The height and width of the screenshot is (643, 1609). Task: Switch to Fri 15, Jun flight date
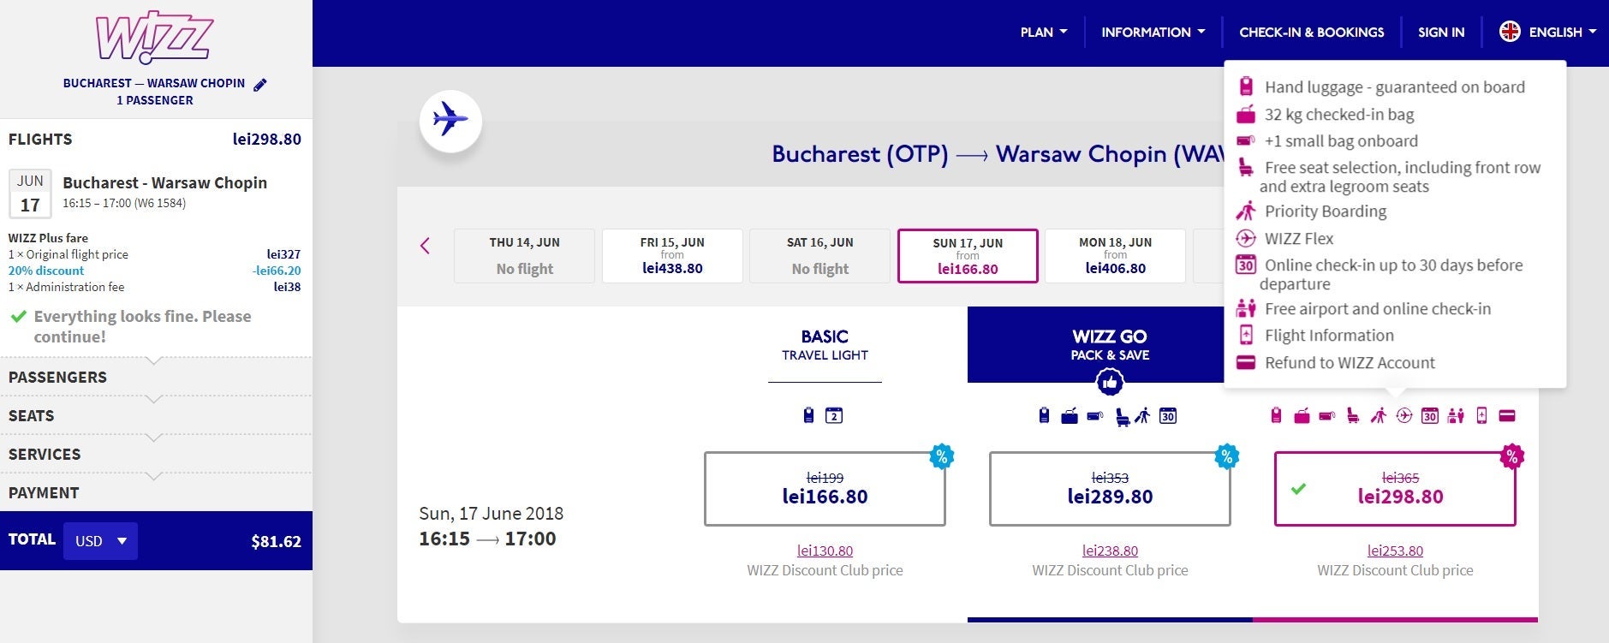[x=672, y=256]
